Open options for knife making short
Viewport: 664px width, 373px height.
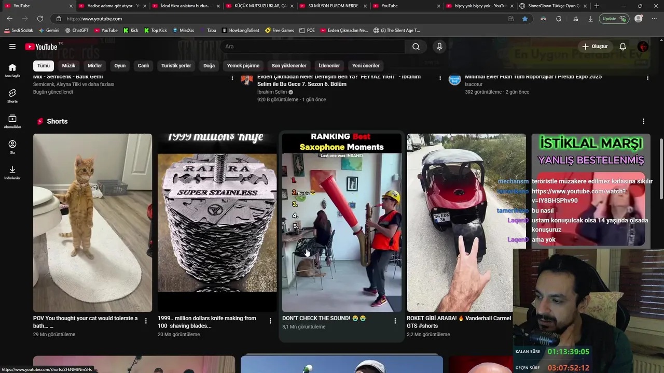click(270, 321)
